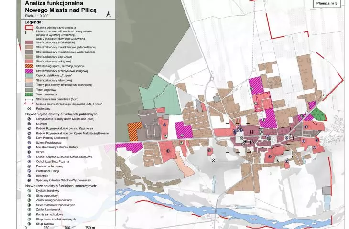Click the legend marker beside Kościół pw. św. Kazimierza
Image resolution: width=349 pixels, height=229 pixels.
[29, 128]
